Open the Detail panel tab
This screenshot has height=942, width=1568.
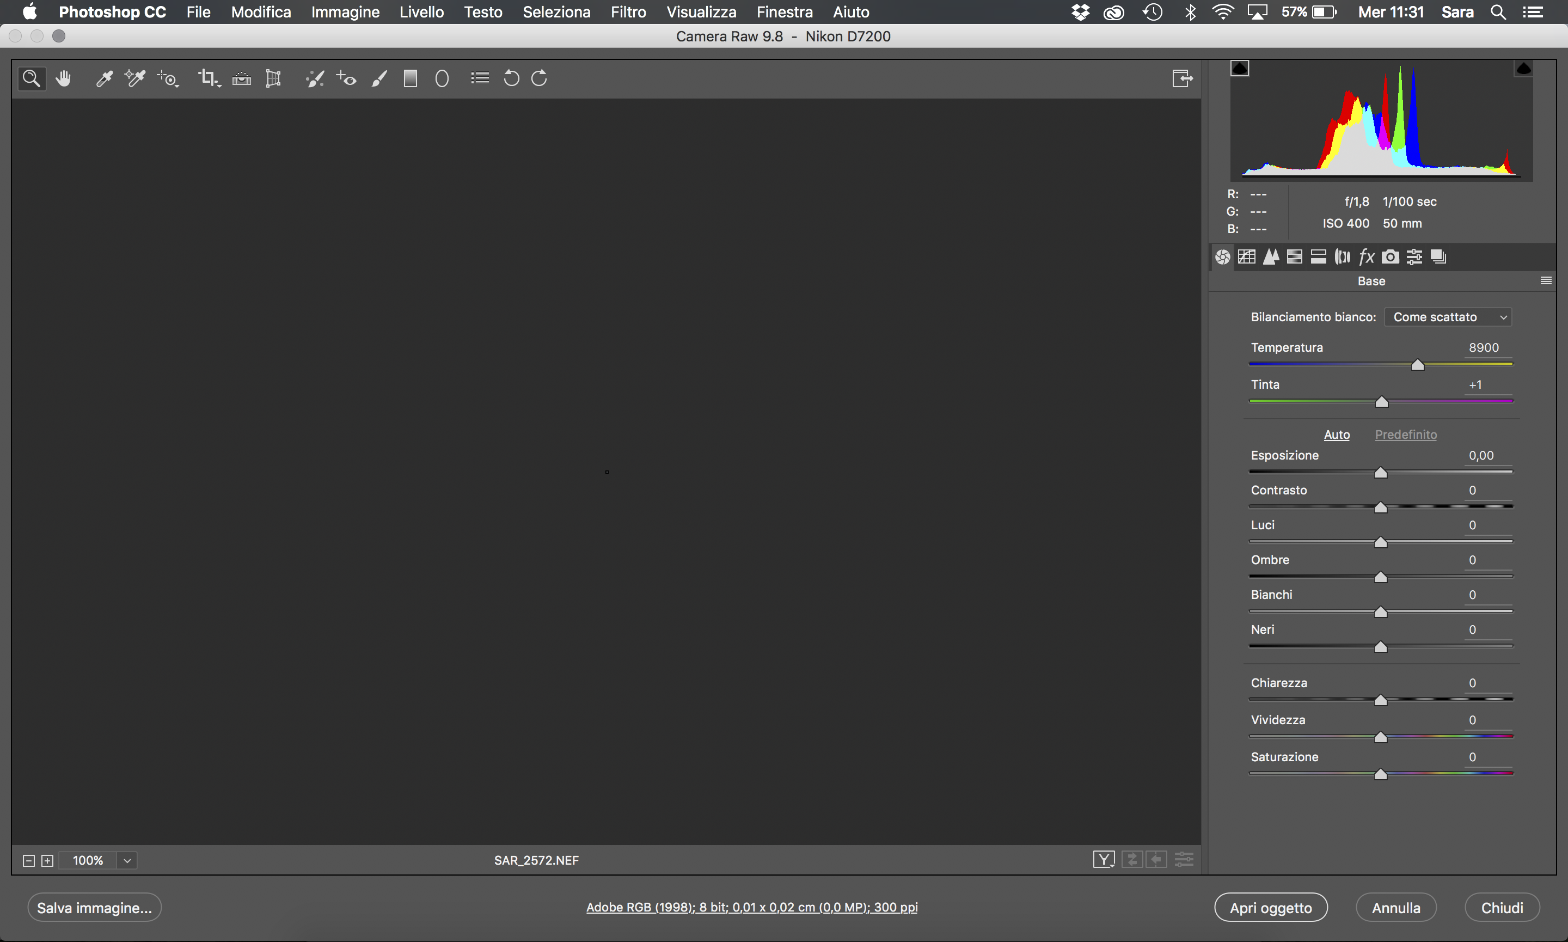point(1271,256)
